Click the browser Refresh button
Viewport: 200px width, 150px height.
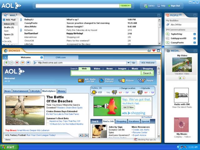22,62
